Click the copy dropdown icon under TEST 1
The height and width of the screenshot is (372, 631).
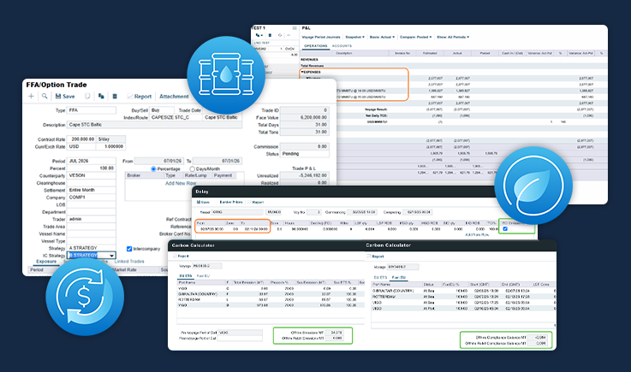(x=259, y=35)
